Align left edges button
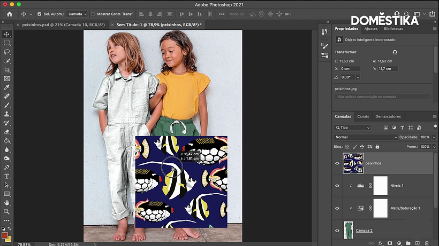Image resolution: width=439 pixels, height=246 pixels. point(142,14)
